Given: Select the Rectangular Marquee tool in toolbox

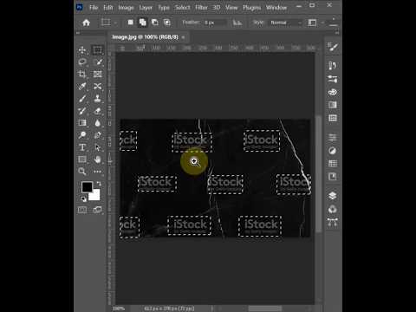Looking at the screenshot, I should click(x=97, y=50).
